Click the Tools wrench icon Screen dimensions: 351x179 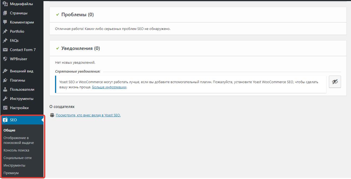pyautogui.click(x=5, y=99)
